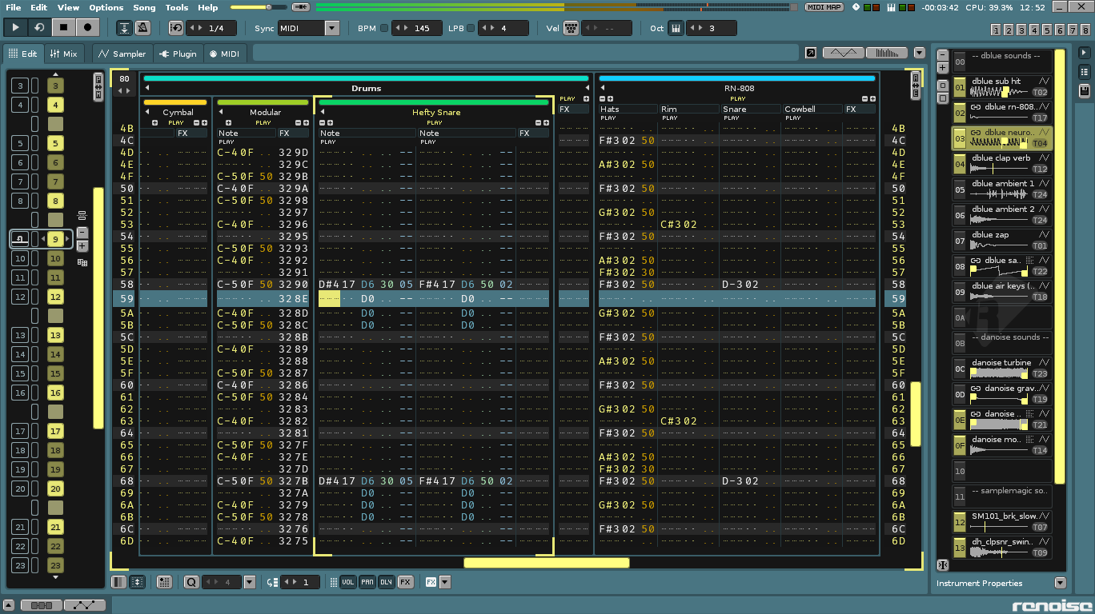
Task: Show the spectrum analyzer view
Action: [886, 53]
